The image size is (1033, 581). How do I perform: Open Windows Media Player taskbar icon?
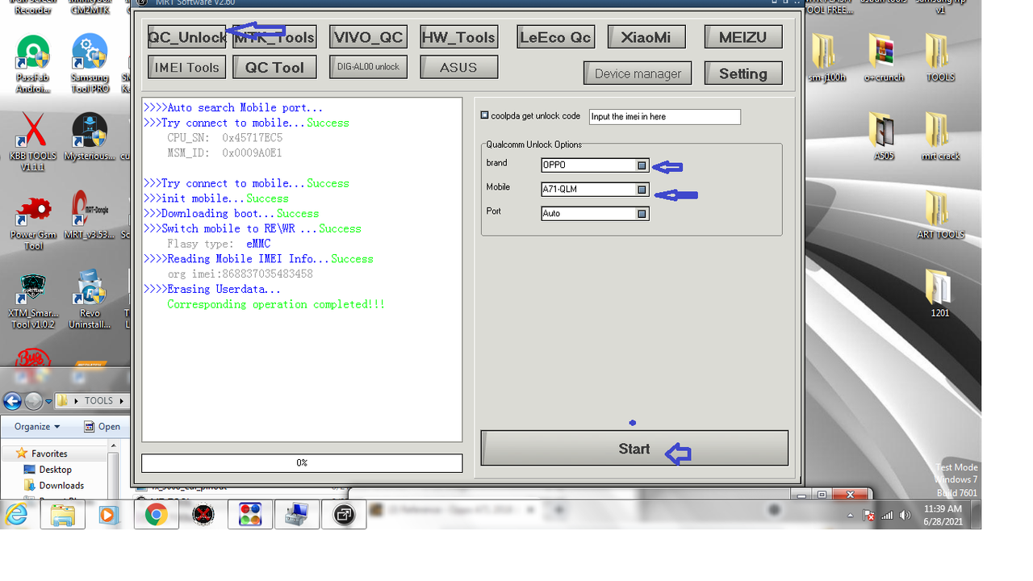(x=109, y=514)
